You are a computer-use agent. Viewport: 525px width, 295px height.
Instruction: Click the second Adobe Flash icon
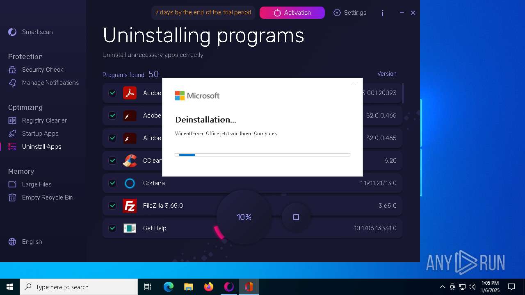pyautogui.click(x=130, y=138)
